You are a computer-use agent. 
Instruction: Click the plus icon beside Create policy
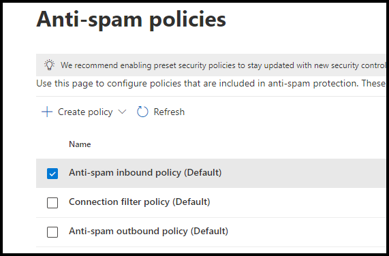click(x=47, y=112)
